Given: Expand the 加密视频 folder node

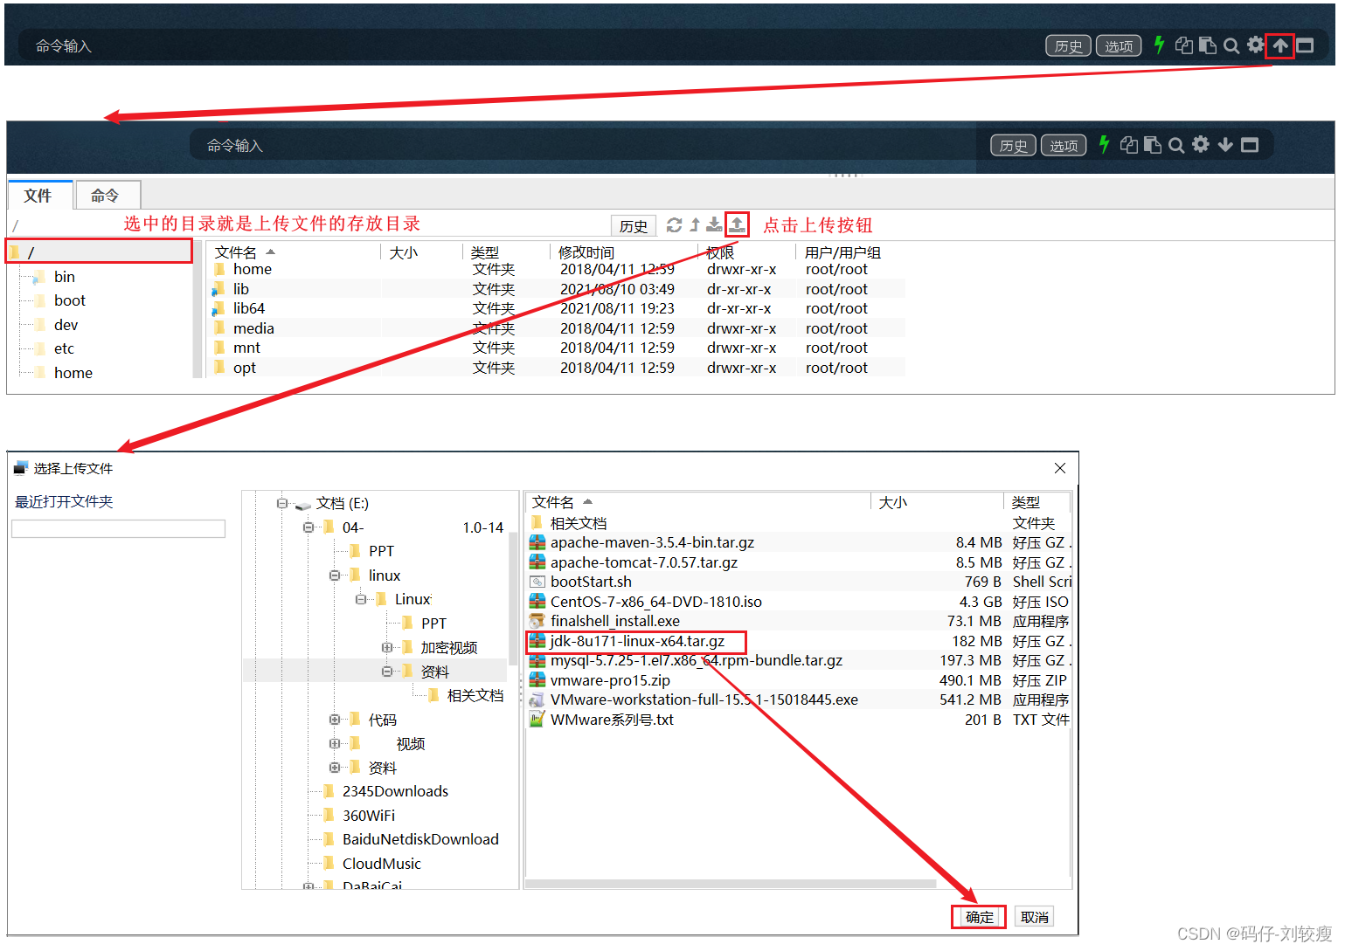Looking at the screenshot, I should tap(386, 647).
